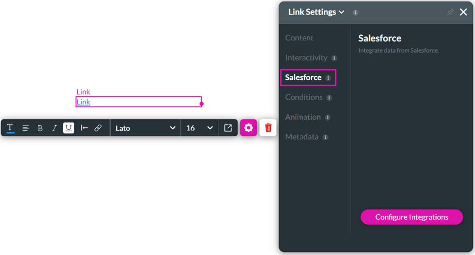Click the open in new window icon
This screenshot has height=255, width=475.
tap(228, 128)
